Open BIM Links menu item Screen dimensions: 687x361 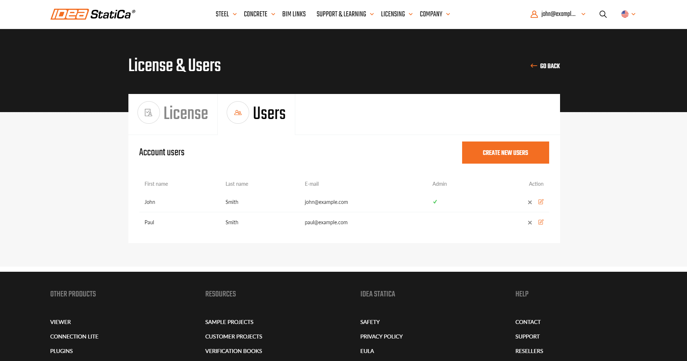click(x=294, y=14)
